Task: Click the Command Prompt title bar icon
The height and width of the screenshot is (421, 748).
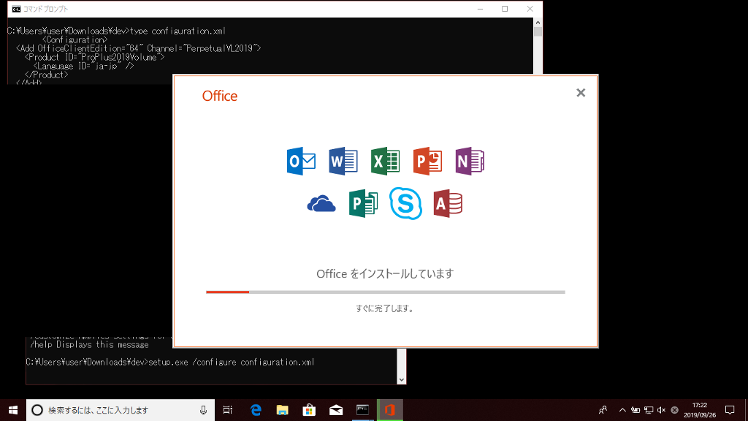Action: click(16, 9)
